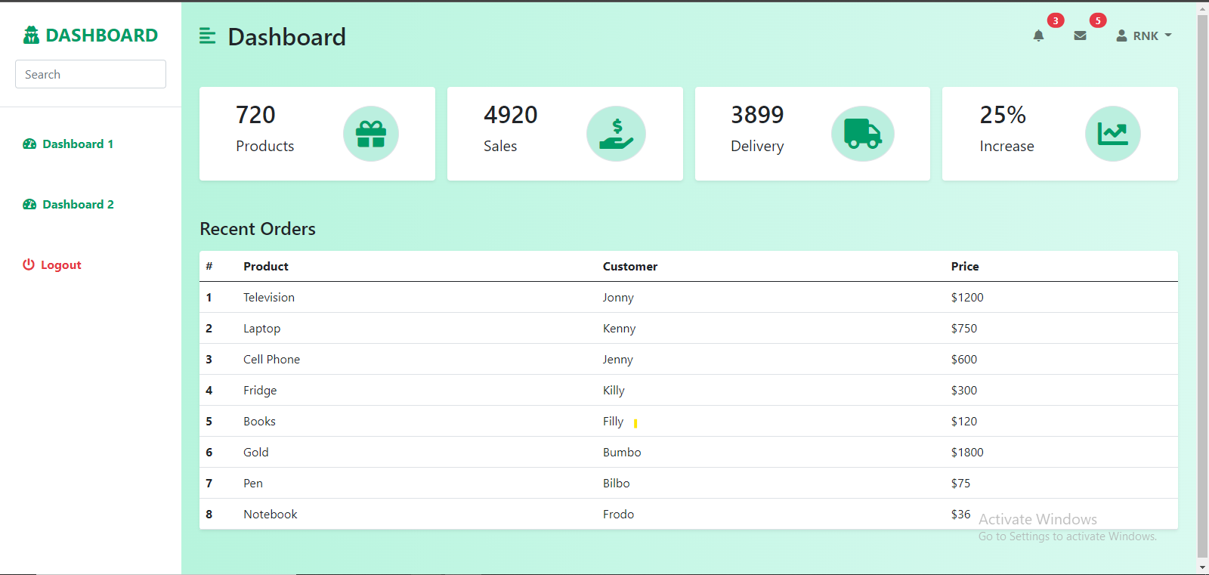Click the red badge showing 5 messages
Image resolution: width=1209 pixels, height=575 pixels.
point(1098,20)
